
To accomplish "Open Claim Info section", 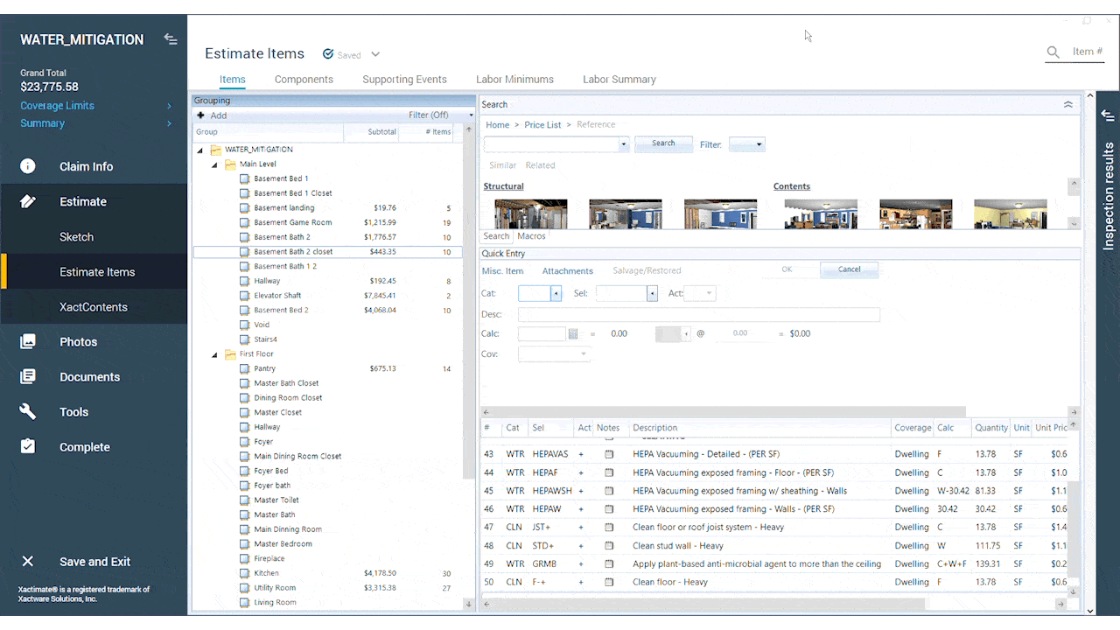I will [x=86, y=166].
